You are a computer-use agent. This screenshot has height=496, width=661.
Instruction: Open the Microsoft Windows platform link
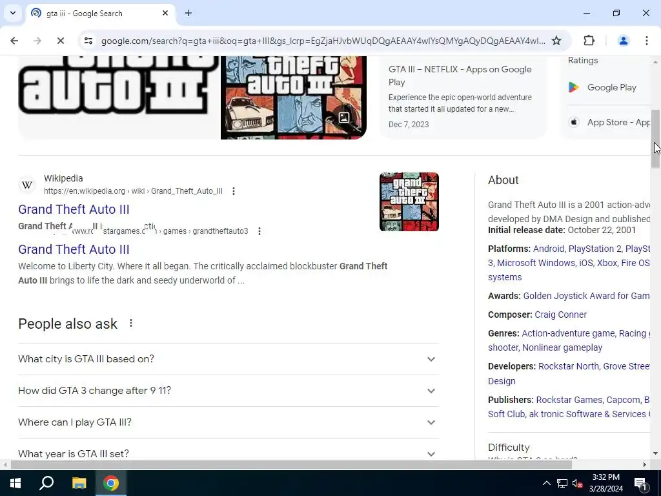536,263
